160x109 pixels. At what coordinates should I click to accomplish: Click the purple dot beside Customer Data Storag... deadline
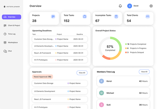tap(56, 39)
